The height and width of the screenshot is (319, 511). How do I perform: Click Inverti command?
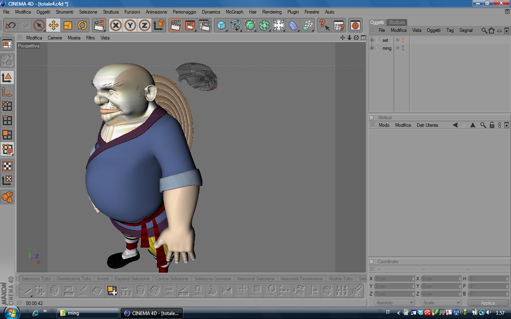tap(103, 279)
